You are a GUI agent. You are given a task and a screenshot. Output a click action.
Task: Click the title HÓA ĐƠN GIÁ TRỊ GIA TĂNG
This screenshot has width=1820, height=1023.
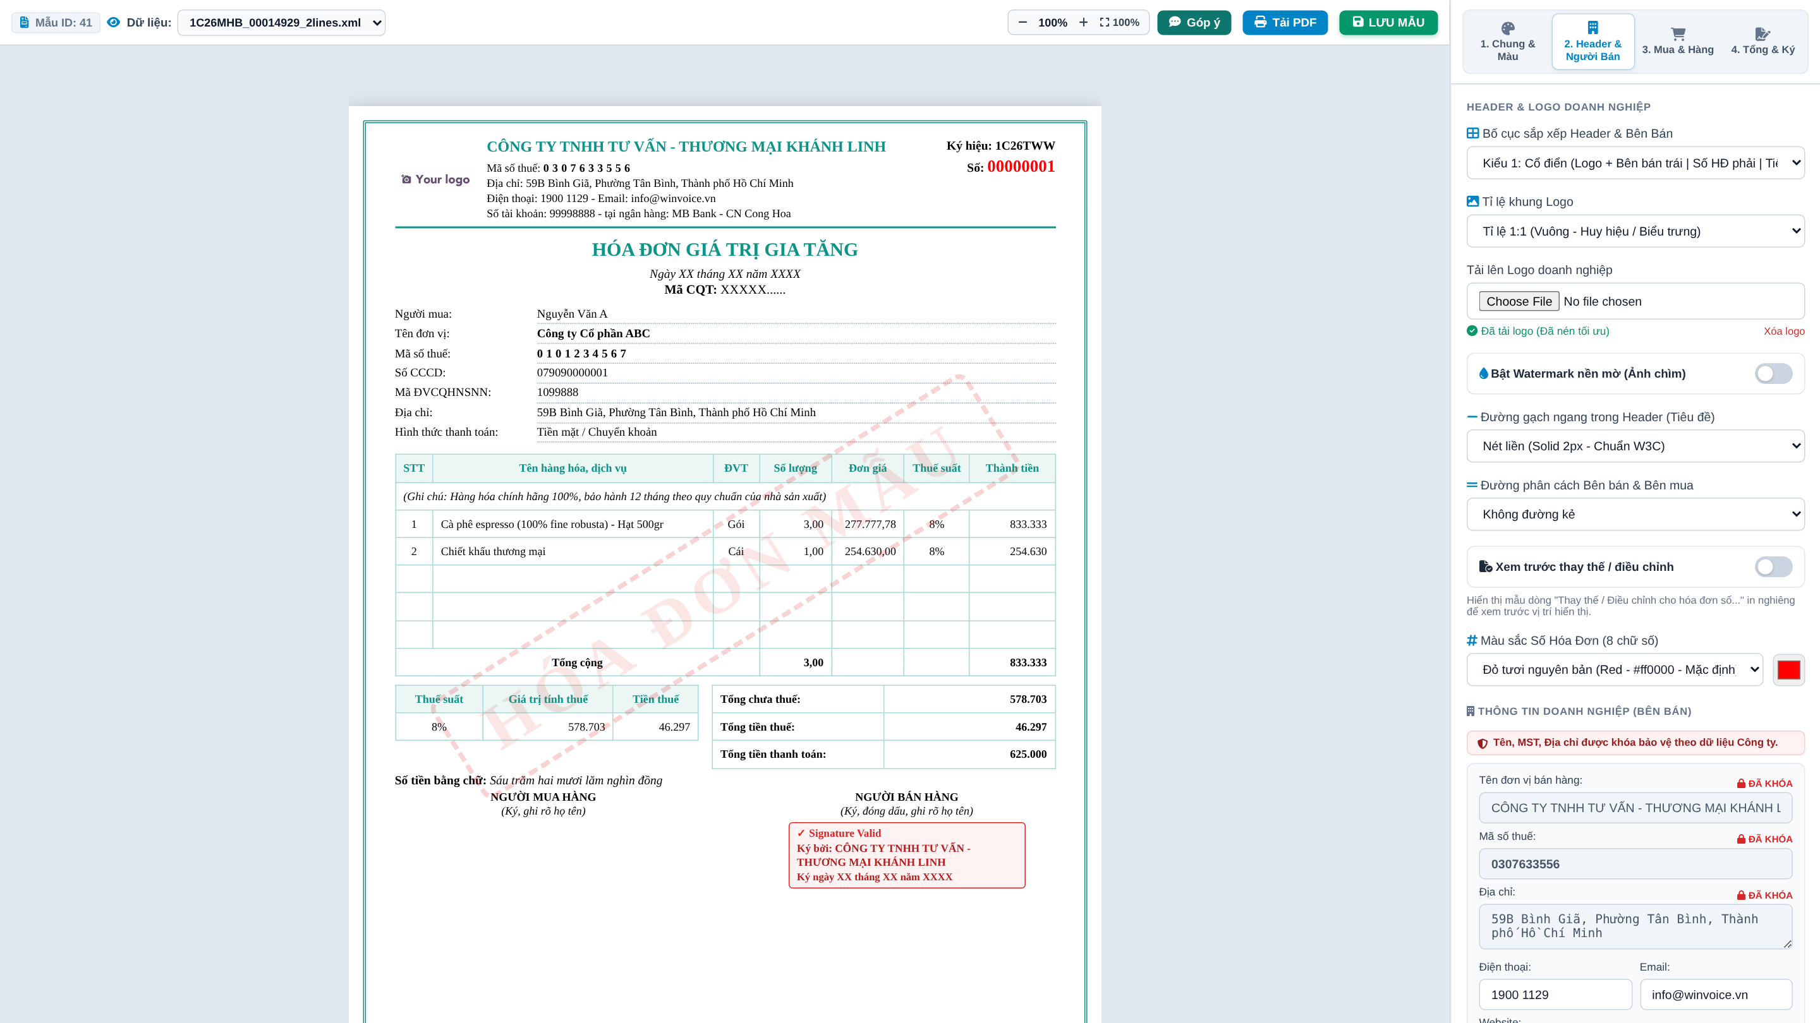pyautogui.click(x=725, y=249)
